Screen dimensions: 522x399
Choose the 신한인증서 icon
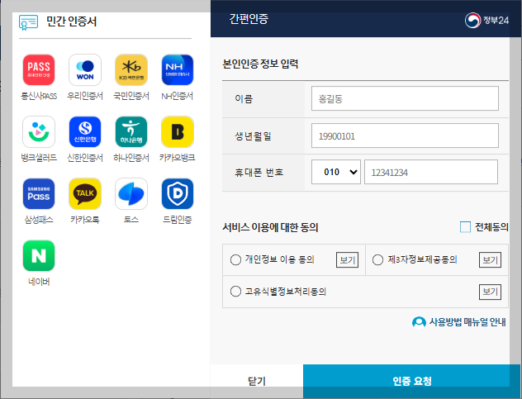[x=85, y=132]
